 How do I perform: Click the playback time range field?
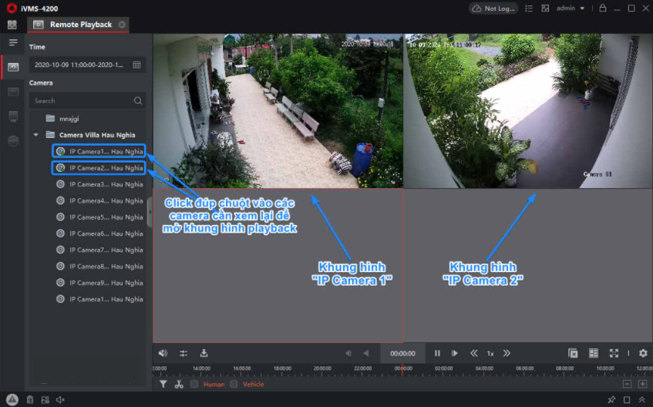[87, 65]
